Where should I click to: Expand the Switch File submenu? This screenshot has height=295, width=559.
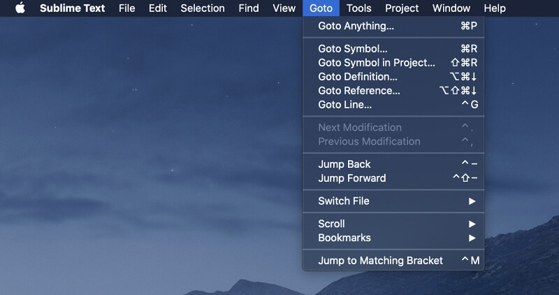(393, 201)
